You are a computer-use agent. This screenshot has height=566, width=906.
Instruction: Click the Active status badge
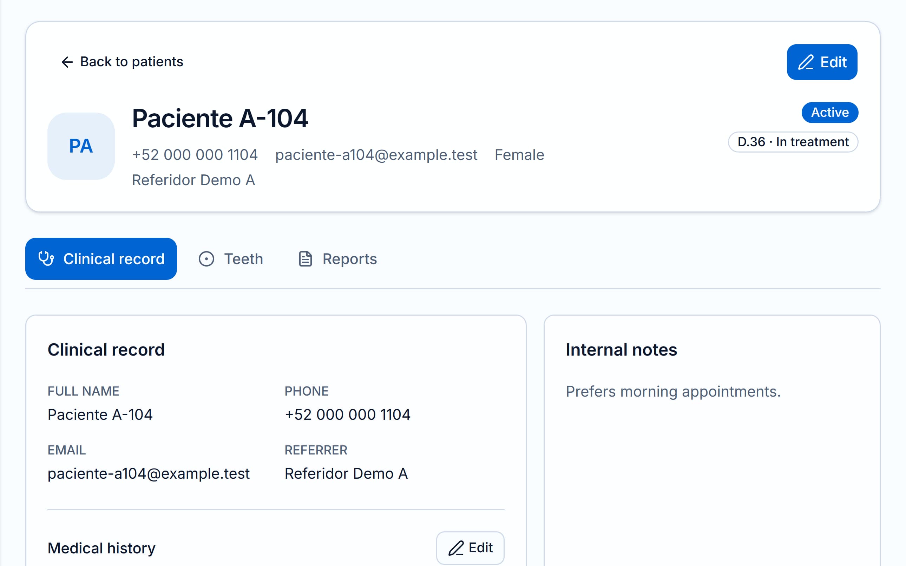(830, 112)
